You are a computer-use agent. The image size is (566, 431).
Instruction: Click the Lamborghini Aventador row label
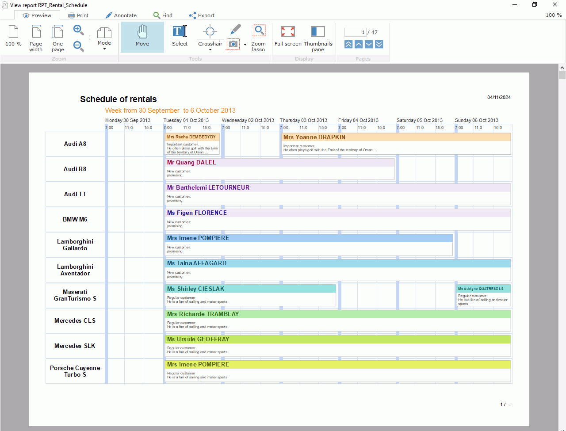click(x=75, y=270)
